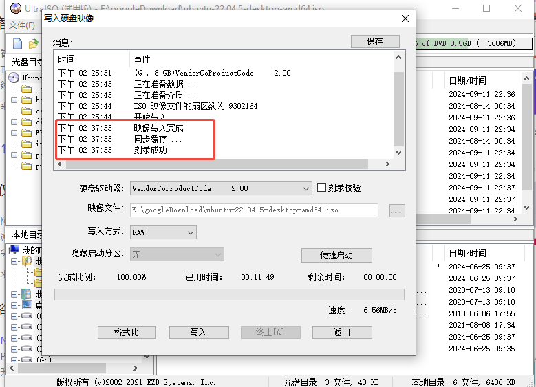This screenshot has width=536, height=387.
Task: Click the 100.00% completion value
Action: pos(131,277)
